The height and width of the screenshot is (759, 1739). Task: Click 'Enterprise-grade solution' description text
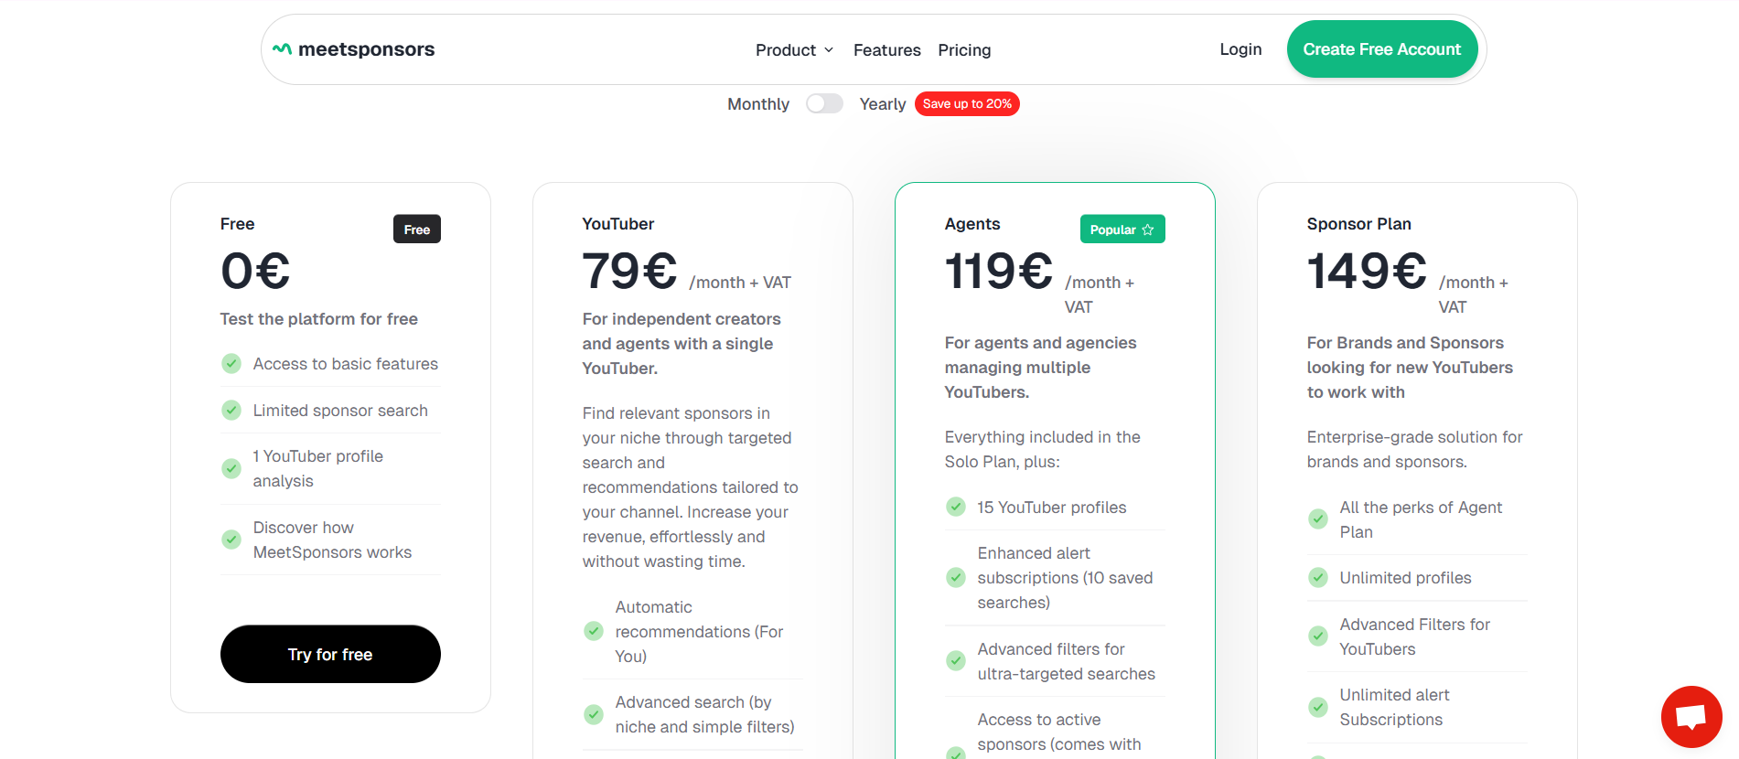(1414, 449)
